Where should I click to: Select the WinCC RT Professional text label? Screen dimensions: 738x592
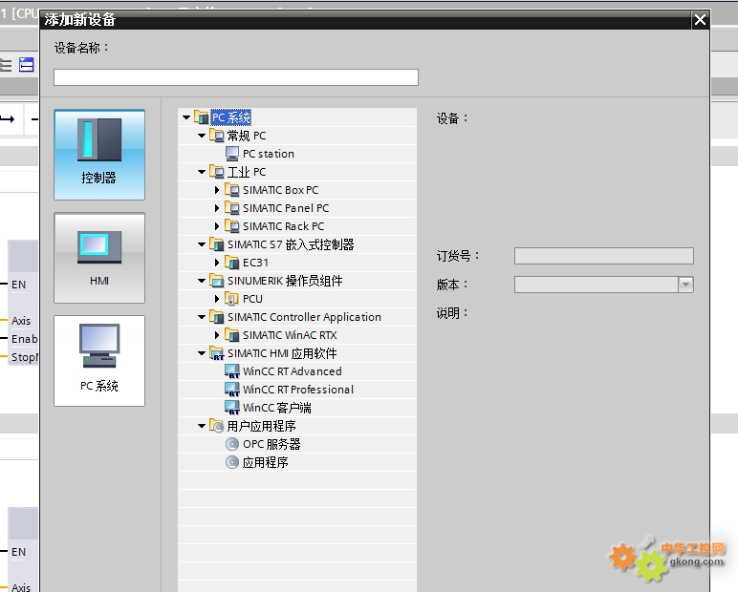point(298,390)
